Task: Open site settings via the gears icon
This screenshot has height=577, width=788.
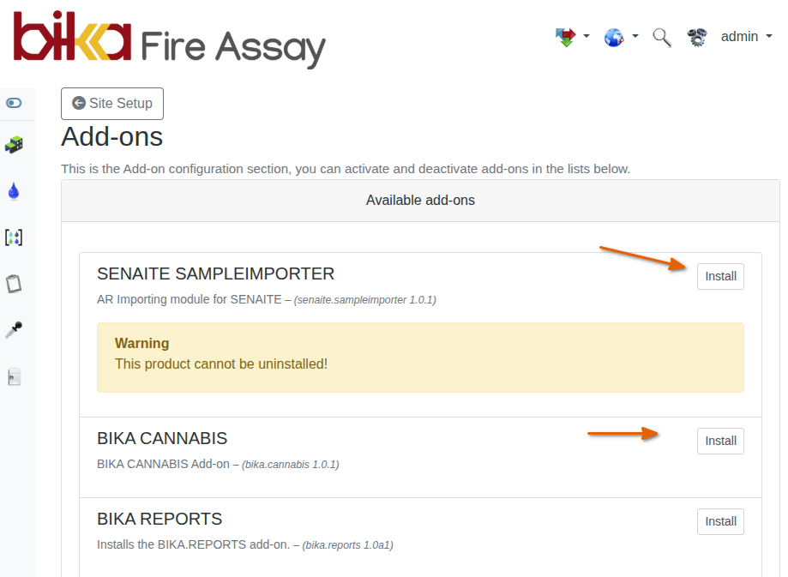Action: pyautogui.click(x=696, y=37)
